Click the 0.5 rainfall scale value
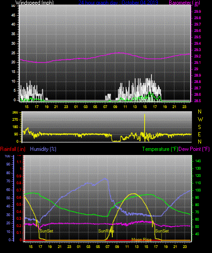The height and width of the screenshot is (253, 212). point(19,204)
